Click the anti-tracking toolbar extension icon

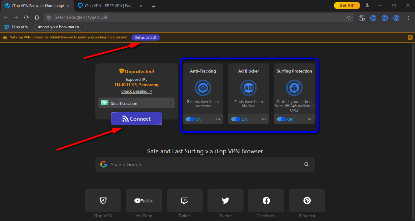[x=373, y=18]
